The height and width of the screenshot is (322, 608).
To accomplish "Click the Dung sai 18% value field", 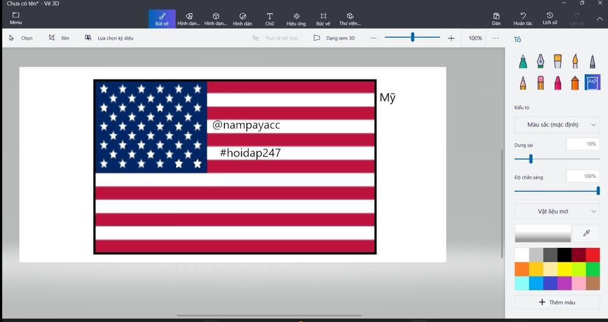I will [x=583, y=144].
